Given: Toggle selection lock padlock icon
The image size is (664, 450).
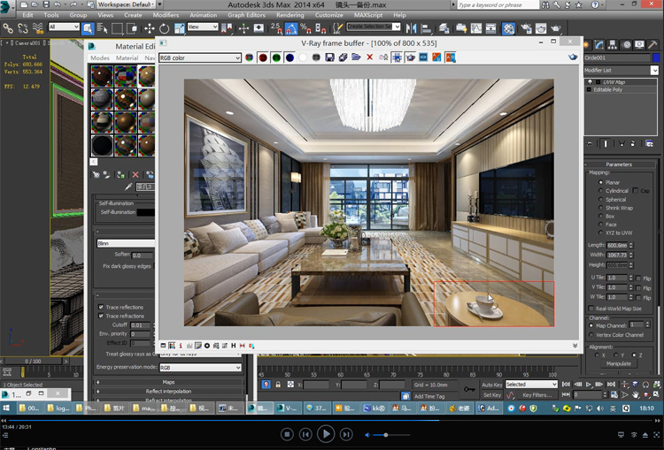Looking at the screenshot, I should click(278, 385).
